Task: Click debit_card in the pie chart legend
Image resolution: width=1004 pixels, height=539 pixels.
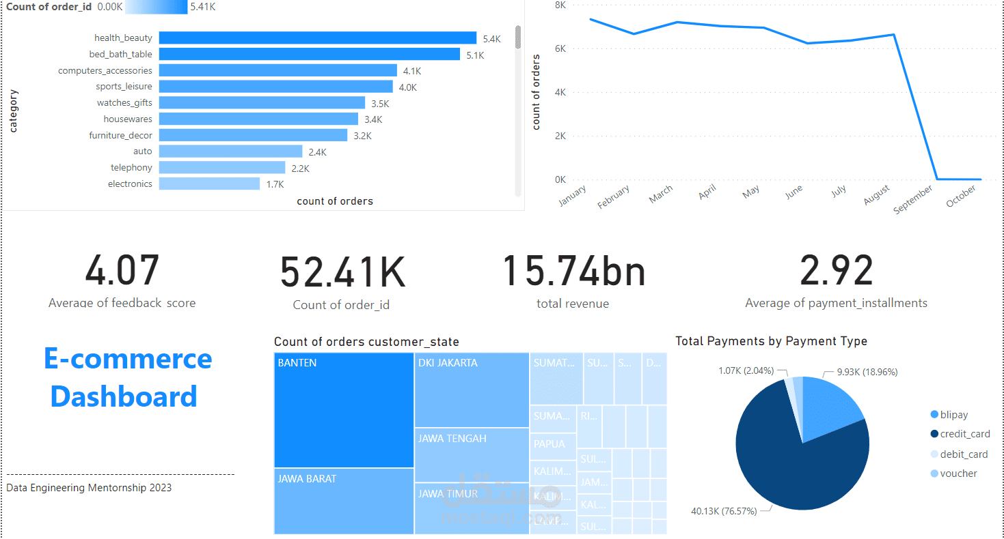Action: point(958,454)
